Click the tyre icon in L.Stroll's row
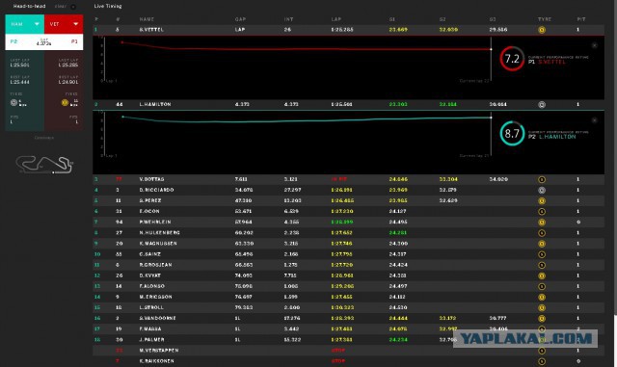617x367 pixels. [542, 307]
